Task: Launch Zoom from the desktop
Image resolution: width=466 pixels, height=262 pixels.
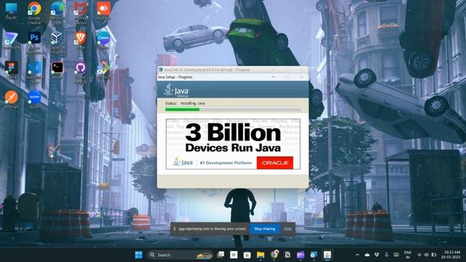Action: pos(34,100)
